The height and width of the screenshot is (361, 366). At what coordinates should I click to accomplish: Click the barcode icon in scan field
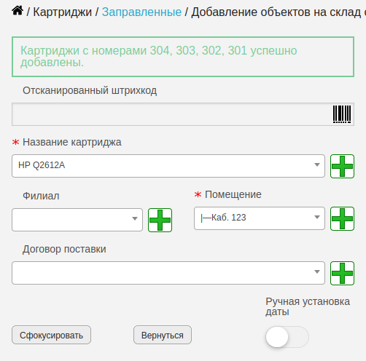tap(342, 114)
